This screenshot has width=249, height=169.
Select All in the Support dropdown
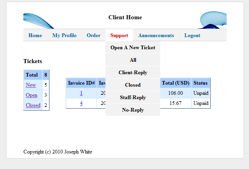[133, 60]
